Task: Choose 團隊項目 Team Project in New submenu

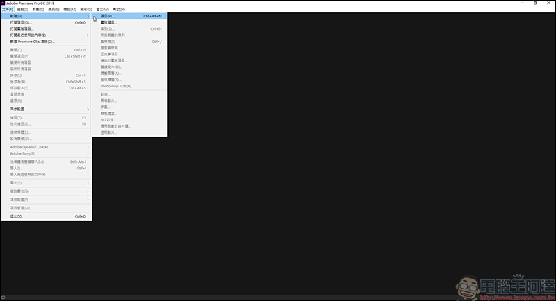Action: coord(129,22)
